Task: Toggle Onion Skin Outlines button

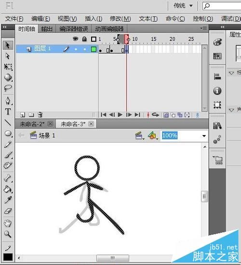Action: [173, 115]
